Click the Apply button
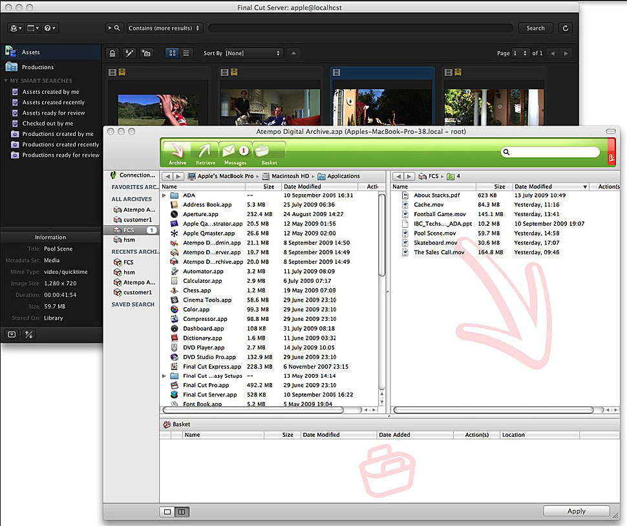Viewport: 627px width, 526px height. (576, 511)
